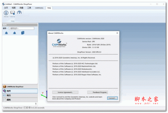Click the app icon in title bar
The image size is (168, 113).
[3, 4]
